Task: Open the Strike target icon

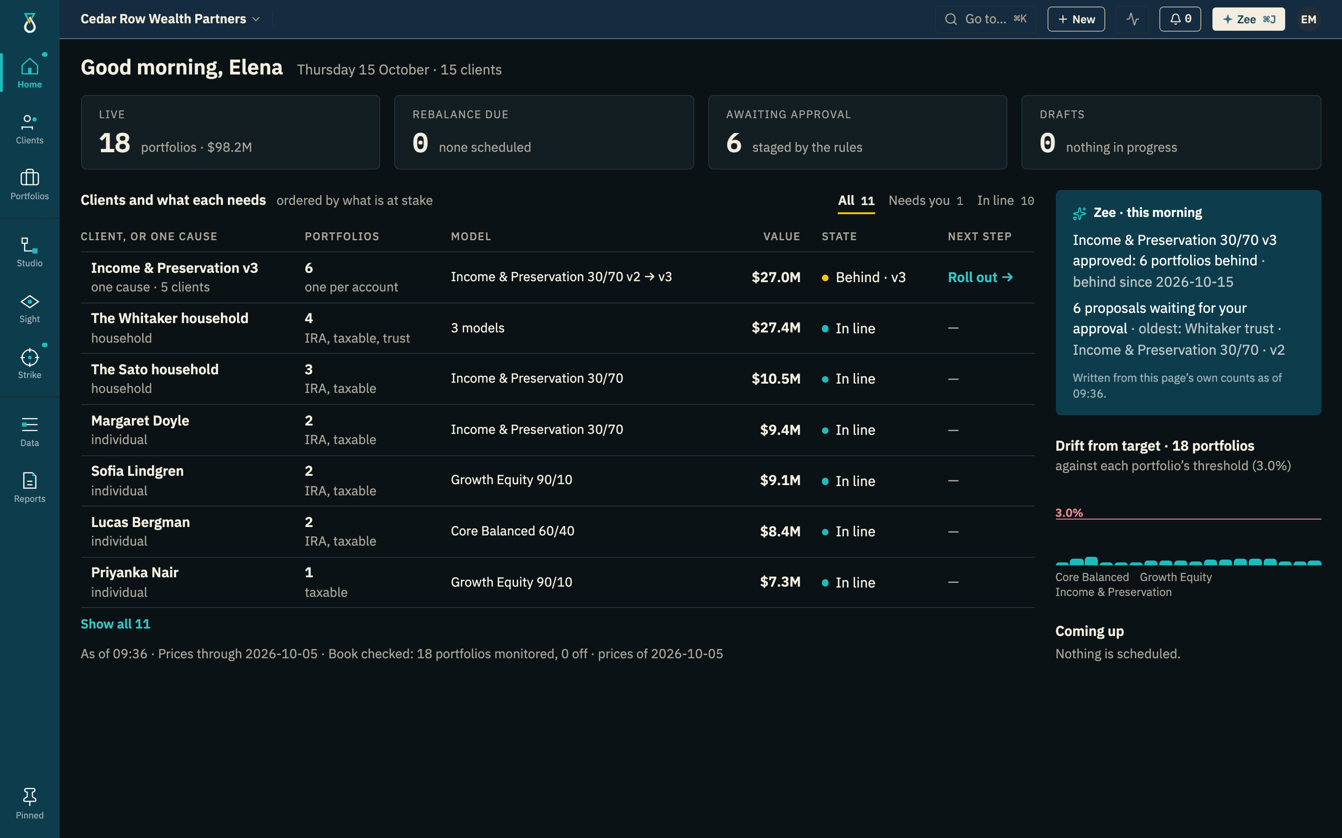Action: click(29, 364)
